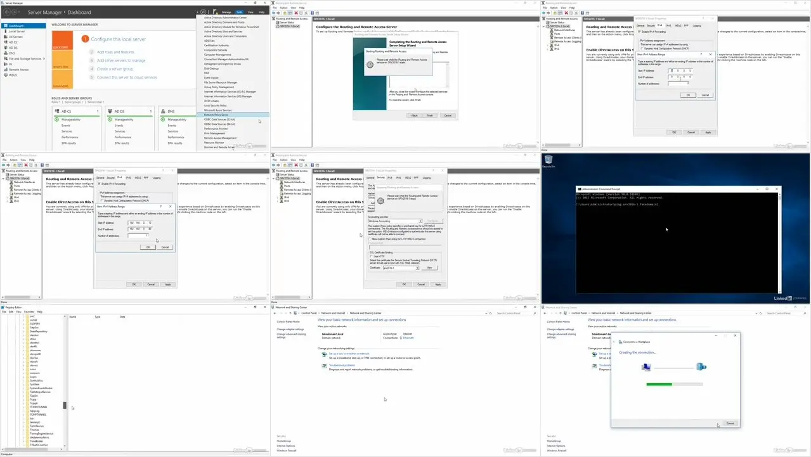811x457 pixels.
Task: Open the DNS role tile header
Action: tap(178, 112)
